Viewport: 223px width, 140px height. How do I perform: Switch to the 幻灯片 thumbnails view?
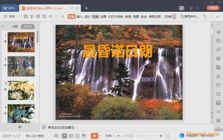pyautogui.click(x=28, y=26)
